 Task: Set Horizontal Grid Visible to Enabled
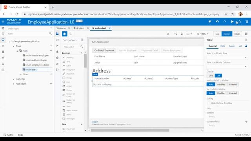[x=233, y=85]
